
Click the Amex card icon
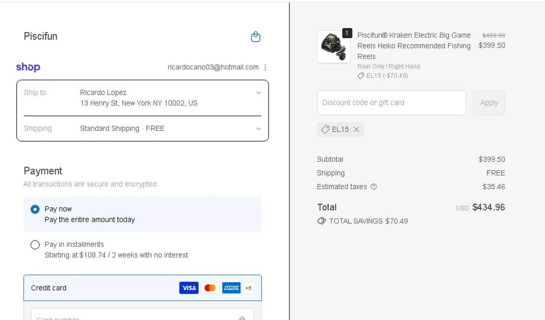(231, 288)
